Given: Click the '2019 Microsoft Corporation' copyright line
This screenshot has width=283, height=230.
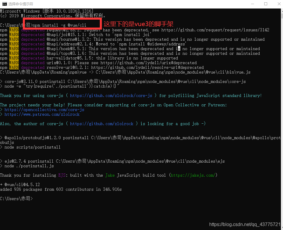Looking at the screenshot, I should 53,16.
